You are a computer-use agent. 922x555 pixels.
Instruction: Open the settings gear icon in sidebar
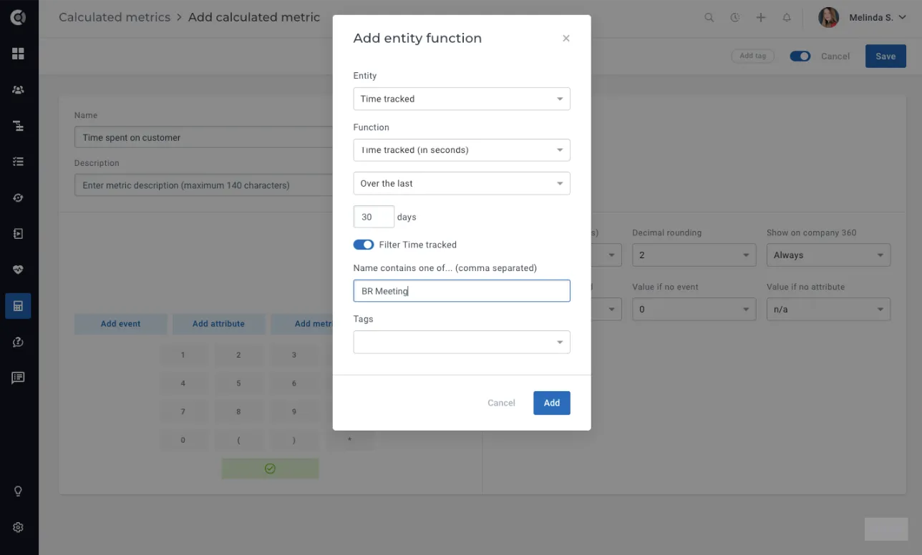pos(18,527)
